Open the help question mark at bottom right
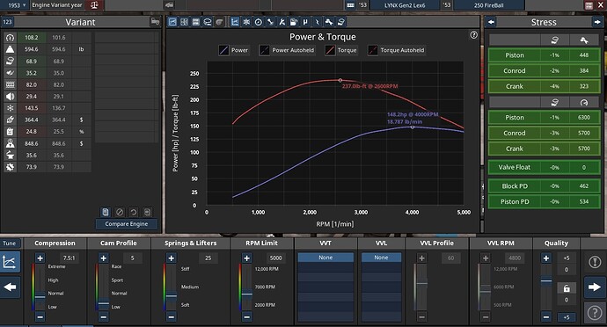The width and height of the screenshot is (607, 327). click(595, 313)
